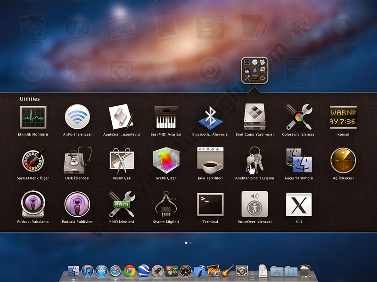Open Etkinlik Monitörü from Utilities
Screen dimensions: 377x282
coord(33,117)
